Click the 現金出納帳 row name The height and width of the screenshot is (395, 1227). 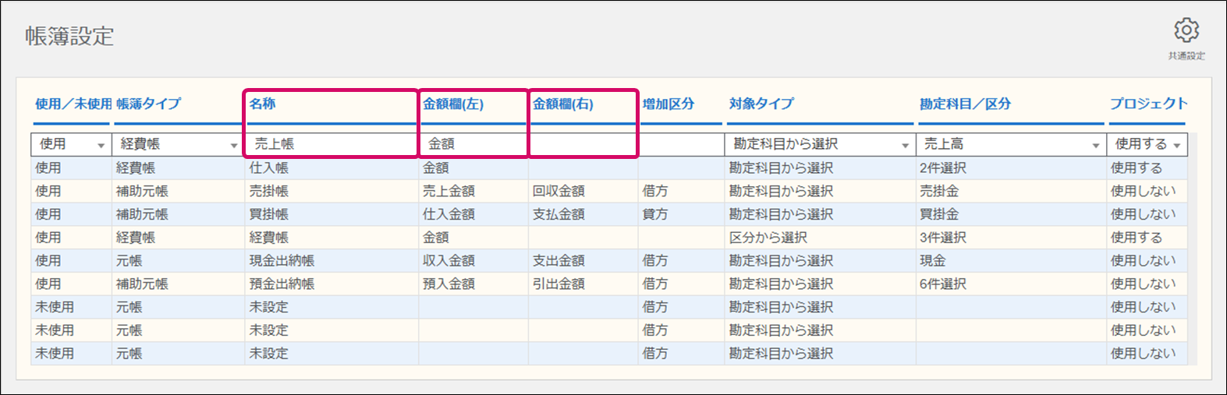pyautogui.click(x=282, y=261)
